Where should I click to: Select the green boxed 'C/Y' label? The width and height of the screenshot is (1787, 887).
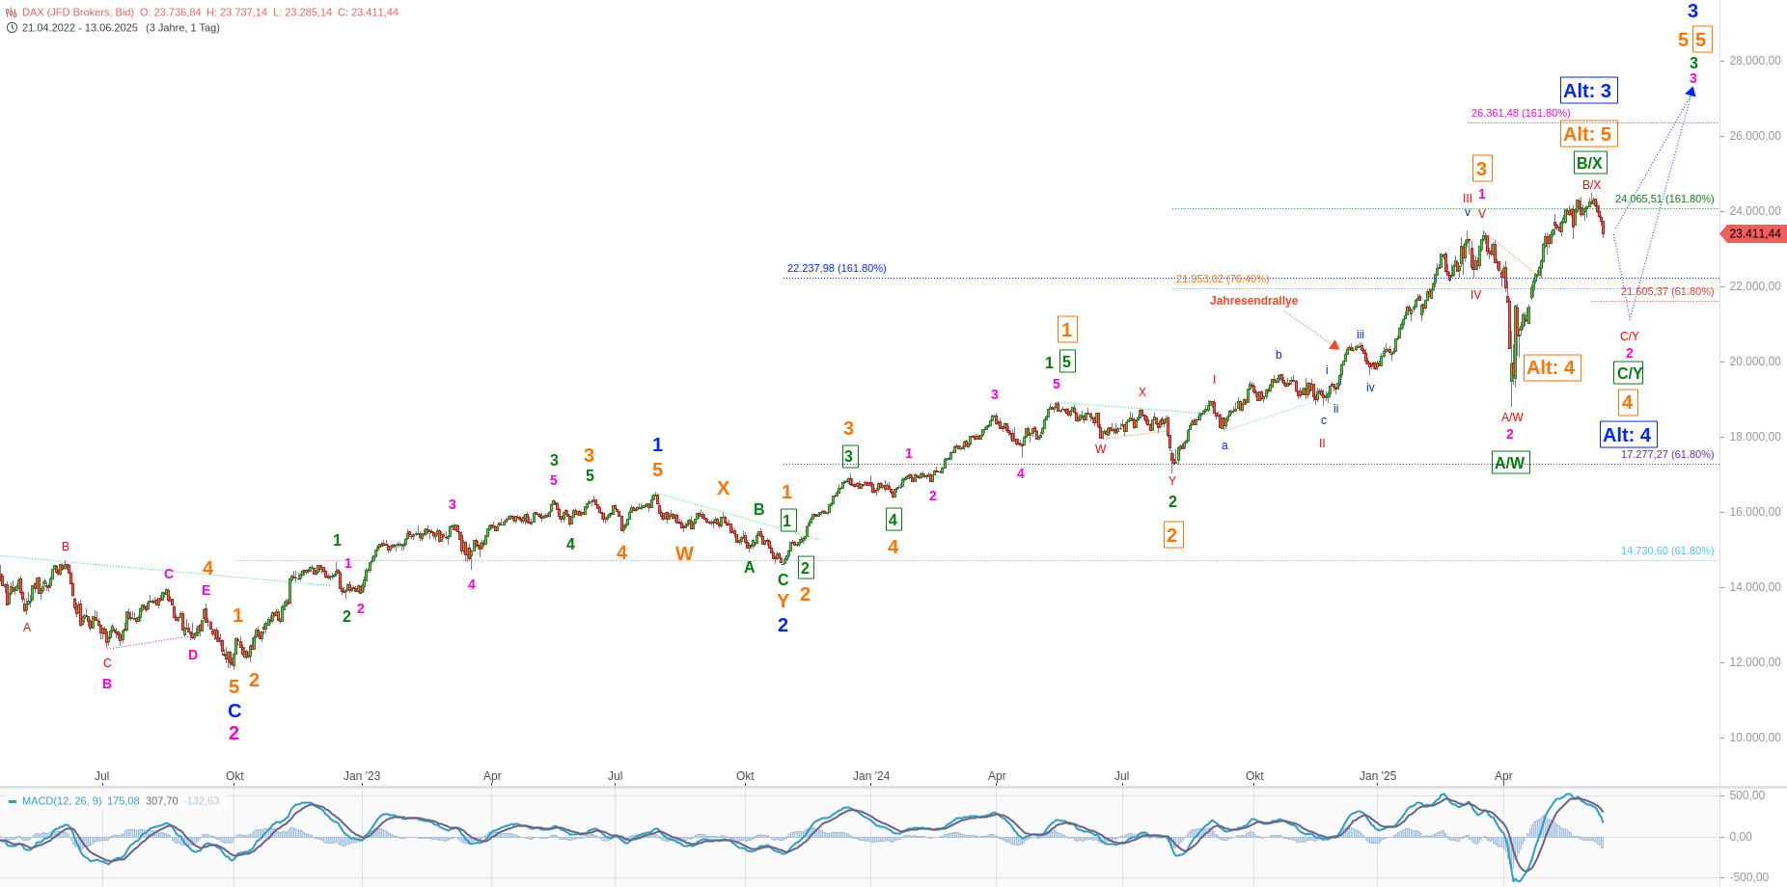(1629, 373)
